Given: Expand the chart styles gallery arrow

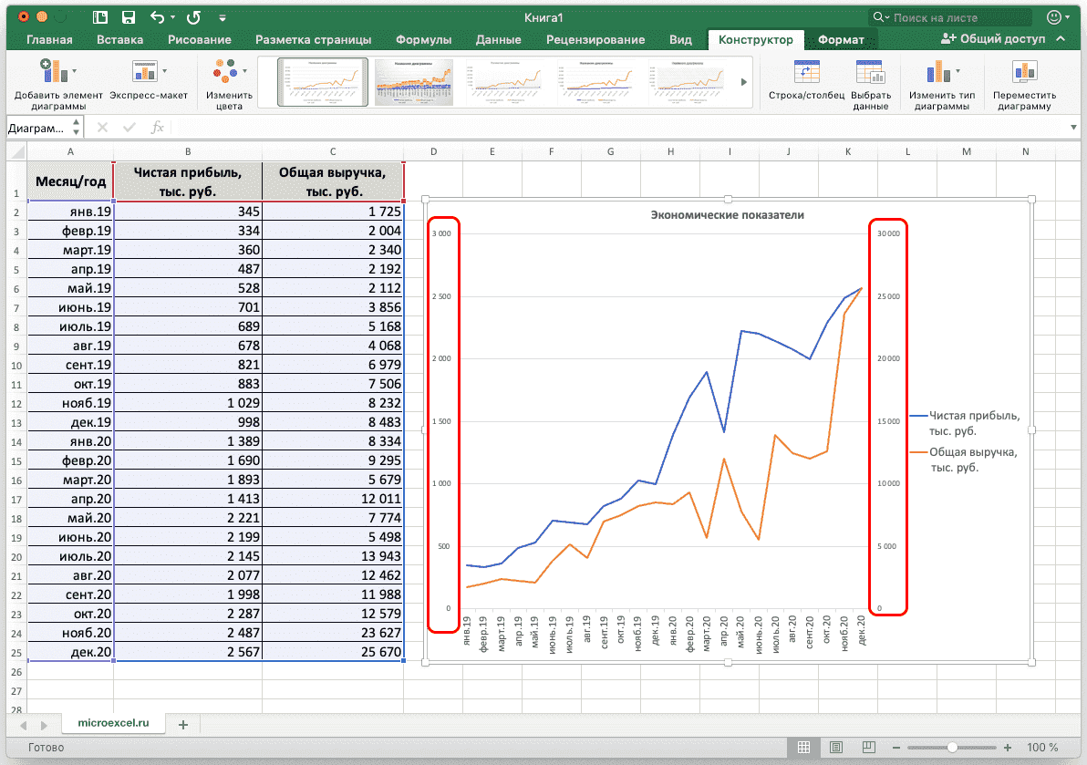Looking at the screenshot, I should [744, 82].
